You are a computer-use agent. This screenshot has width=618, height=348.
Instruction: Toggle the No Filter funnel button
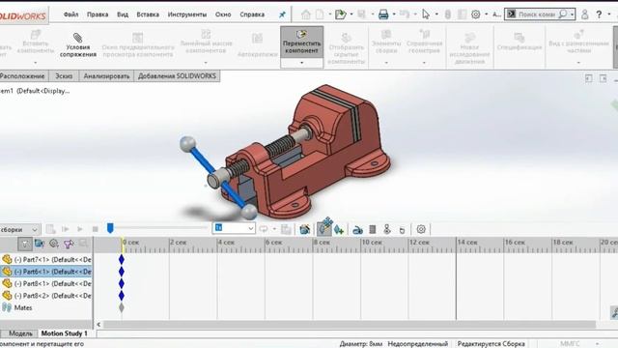[x=25, y=245]
